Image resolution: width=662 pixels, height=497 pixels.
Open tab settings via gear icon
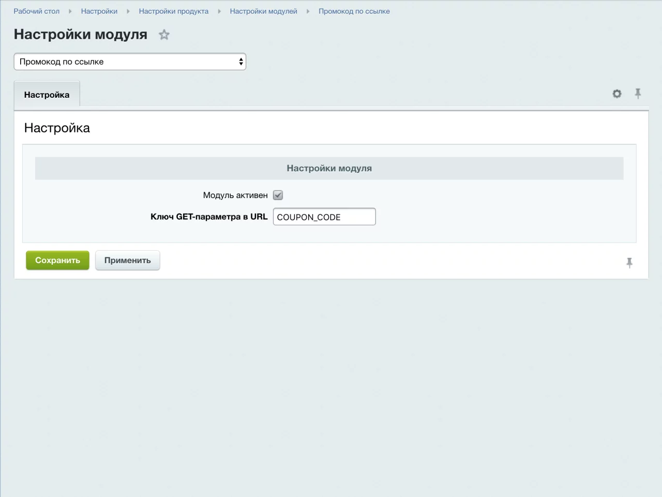coord(616,94)
